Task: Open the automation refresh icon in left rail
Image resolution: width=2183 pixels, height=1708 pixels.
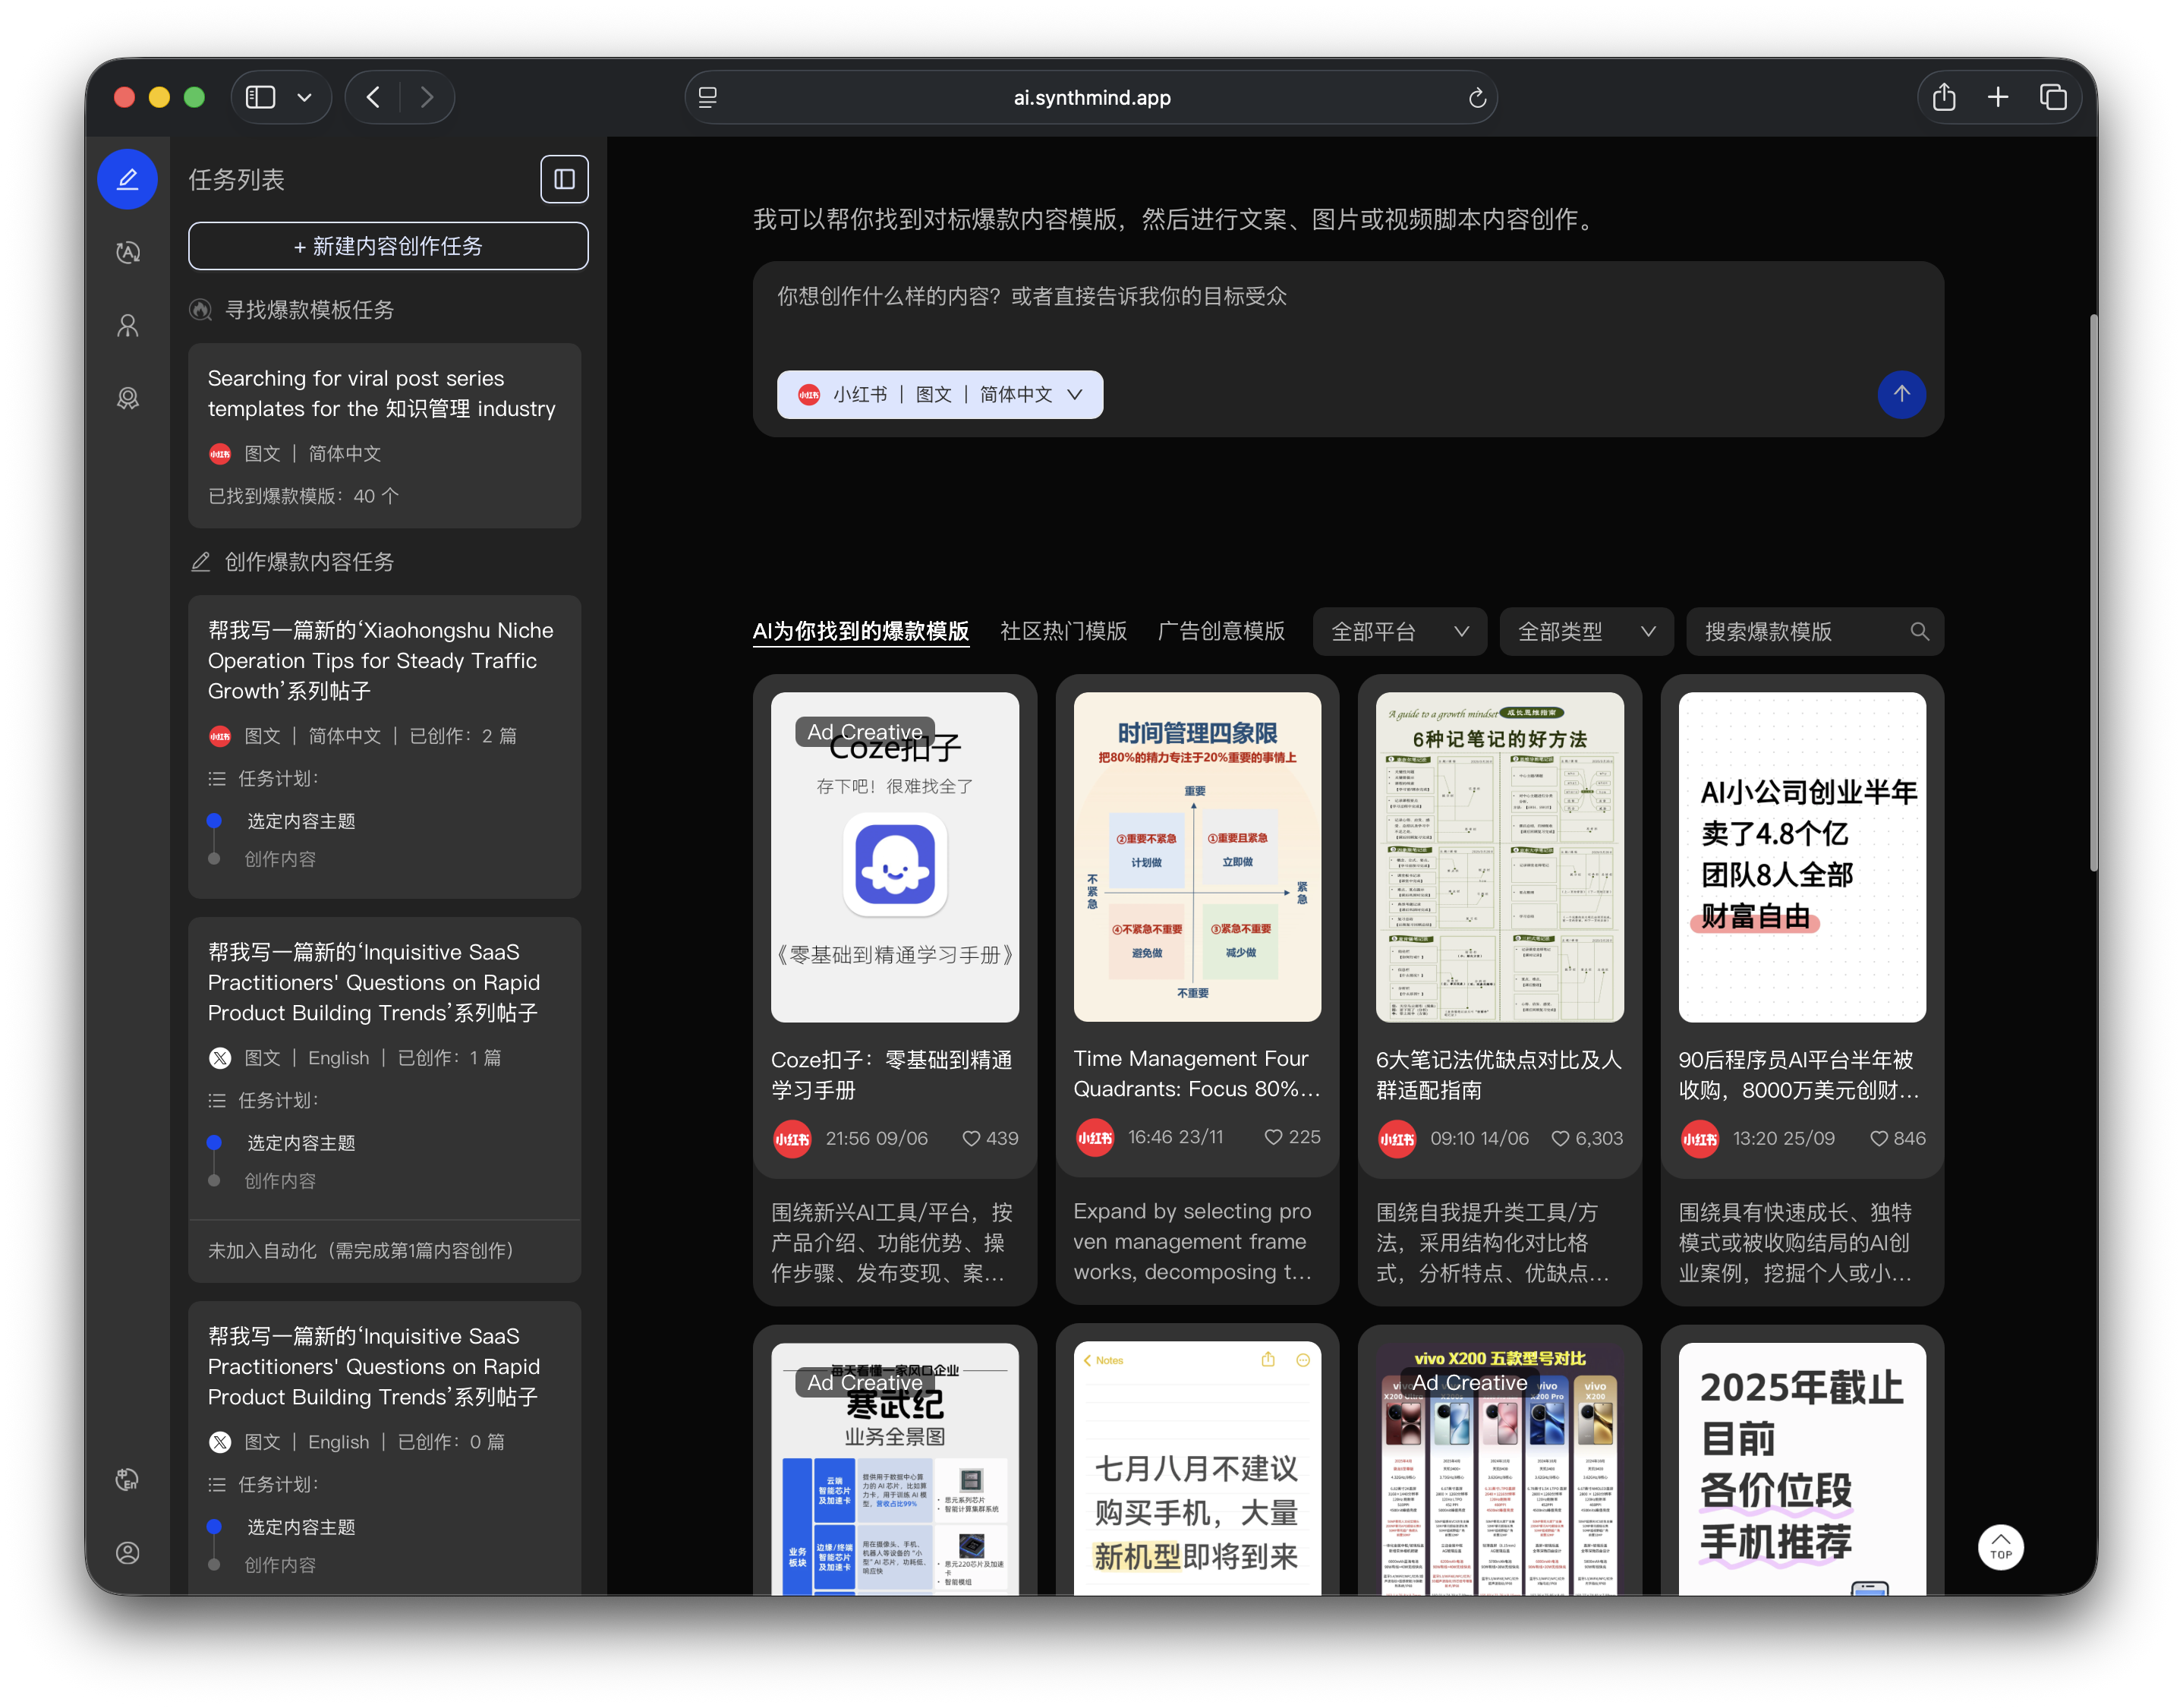Action: click(x=127, y=252)
